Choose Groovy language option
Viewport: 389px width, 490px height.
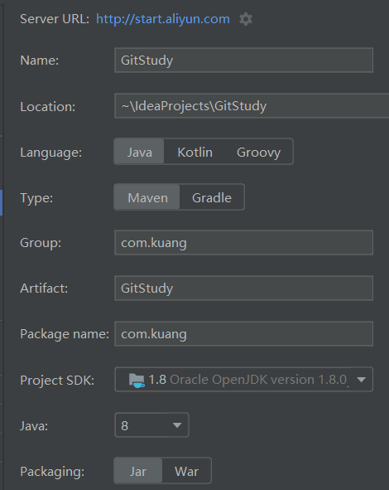[258, 152]
